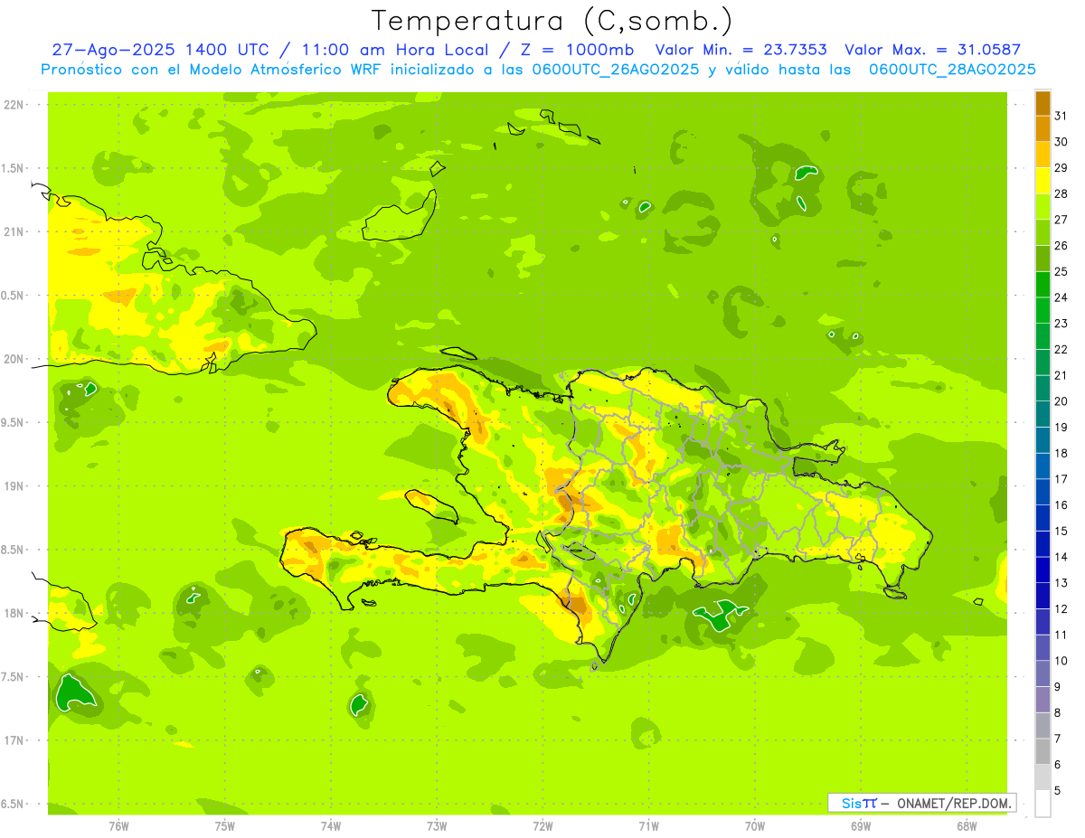Click the '6.5N' latitude label
This screenshot has width=1085, height=838.
[13, 804]
